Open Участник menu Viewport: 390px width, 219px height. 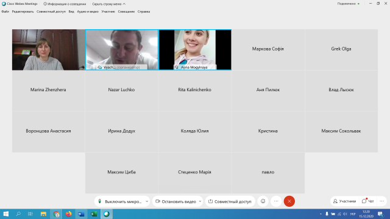click(x=108, y=12)
